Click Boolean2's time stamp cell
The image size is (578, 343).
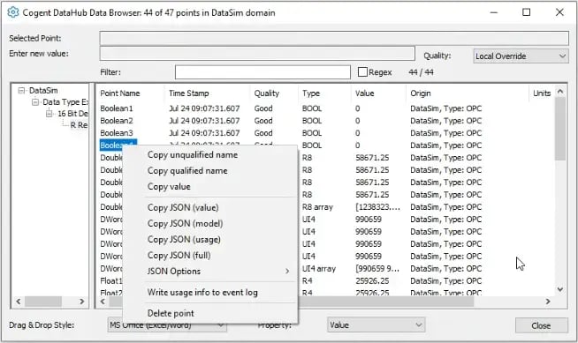(204, 121)
